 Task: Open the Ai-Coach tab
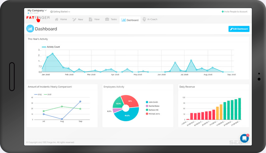click(x=152, y=19)
